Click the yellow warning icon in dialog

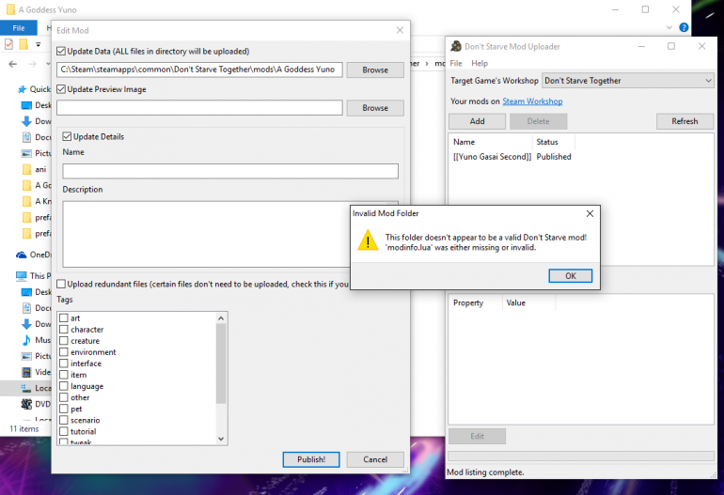tap(368, 240)
